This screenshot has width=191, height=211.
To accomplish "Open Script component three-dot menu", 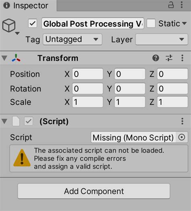I will (x=182, y=121).
